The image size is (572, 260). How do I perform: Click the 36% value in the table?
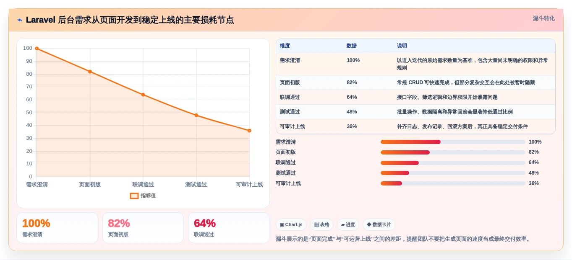click(352, 126)
